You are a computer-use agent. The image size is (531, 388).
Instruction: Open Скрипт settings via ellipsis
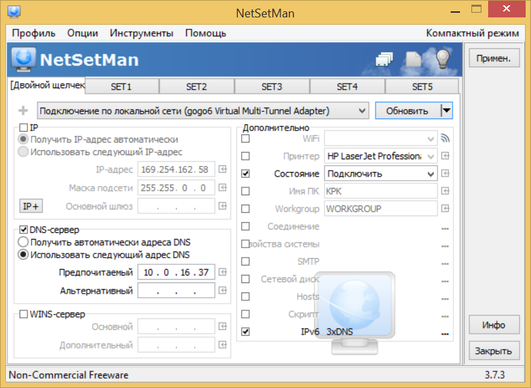coord(445,317)
